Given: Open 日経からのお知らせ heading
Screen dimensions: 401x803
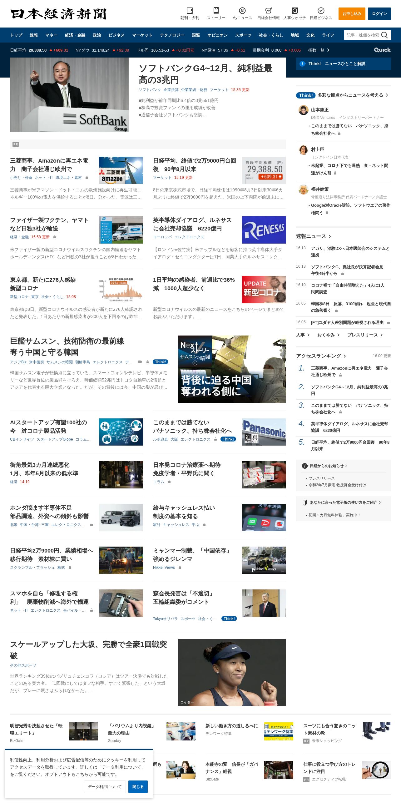Looking at the screenshot, I should click(x=328, y=466).
